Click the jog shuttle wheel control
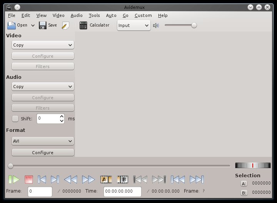The height and width of the screenshot is (203, 277). (x=253, y=165)
